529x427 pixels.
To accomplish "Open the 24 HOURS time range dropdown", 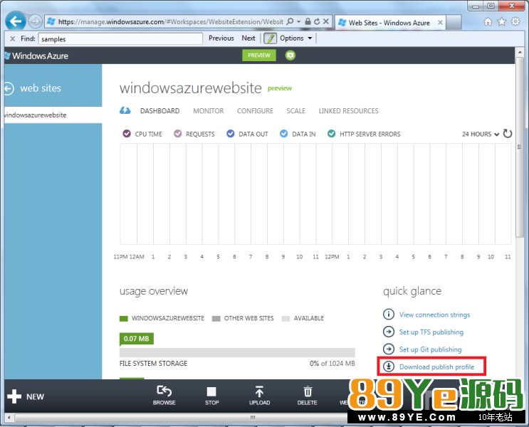I will [481, 135].
